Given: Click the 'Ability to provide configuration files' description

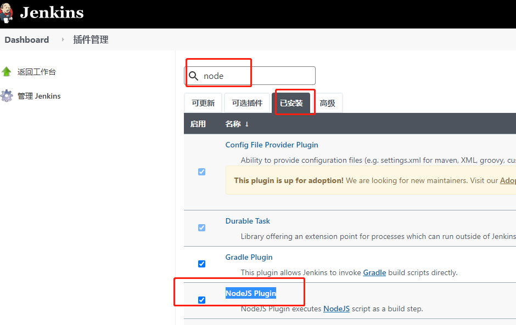Looking at the screenshot, I should (x=378, y=161).
